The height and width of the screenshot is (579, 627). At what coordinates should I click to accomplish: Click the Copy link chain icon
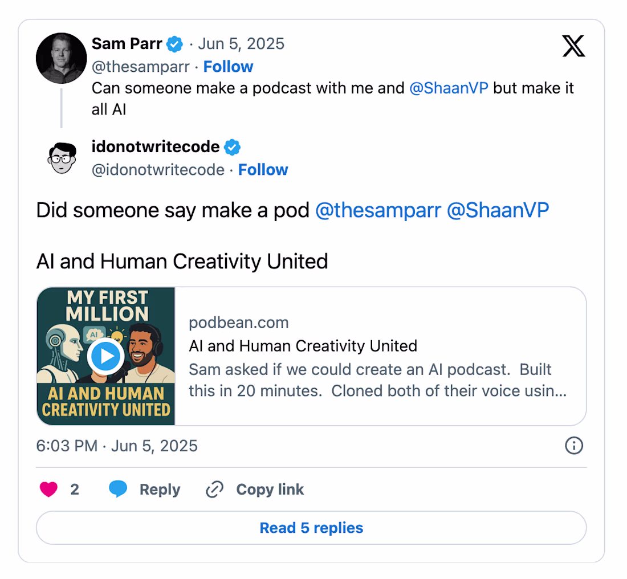pyautogui.click(x=214, y=490)
